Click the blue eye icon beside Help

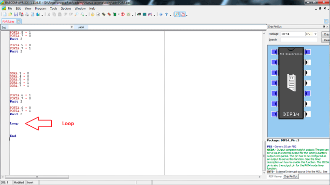click(x=161, y=14)
